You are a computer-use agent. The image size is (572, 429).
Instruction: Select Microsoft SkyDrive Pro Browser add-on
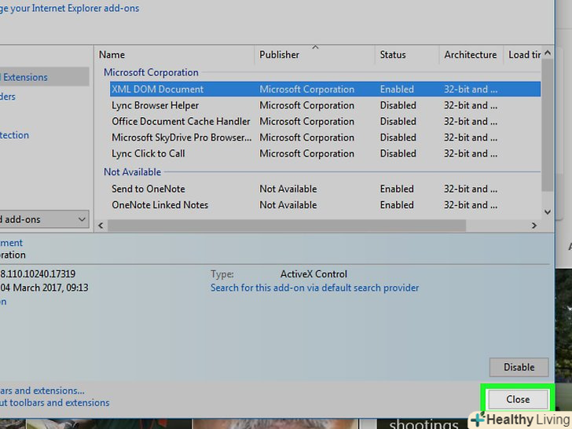[x=181, y=137]
